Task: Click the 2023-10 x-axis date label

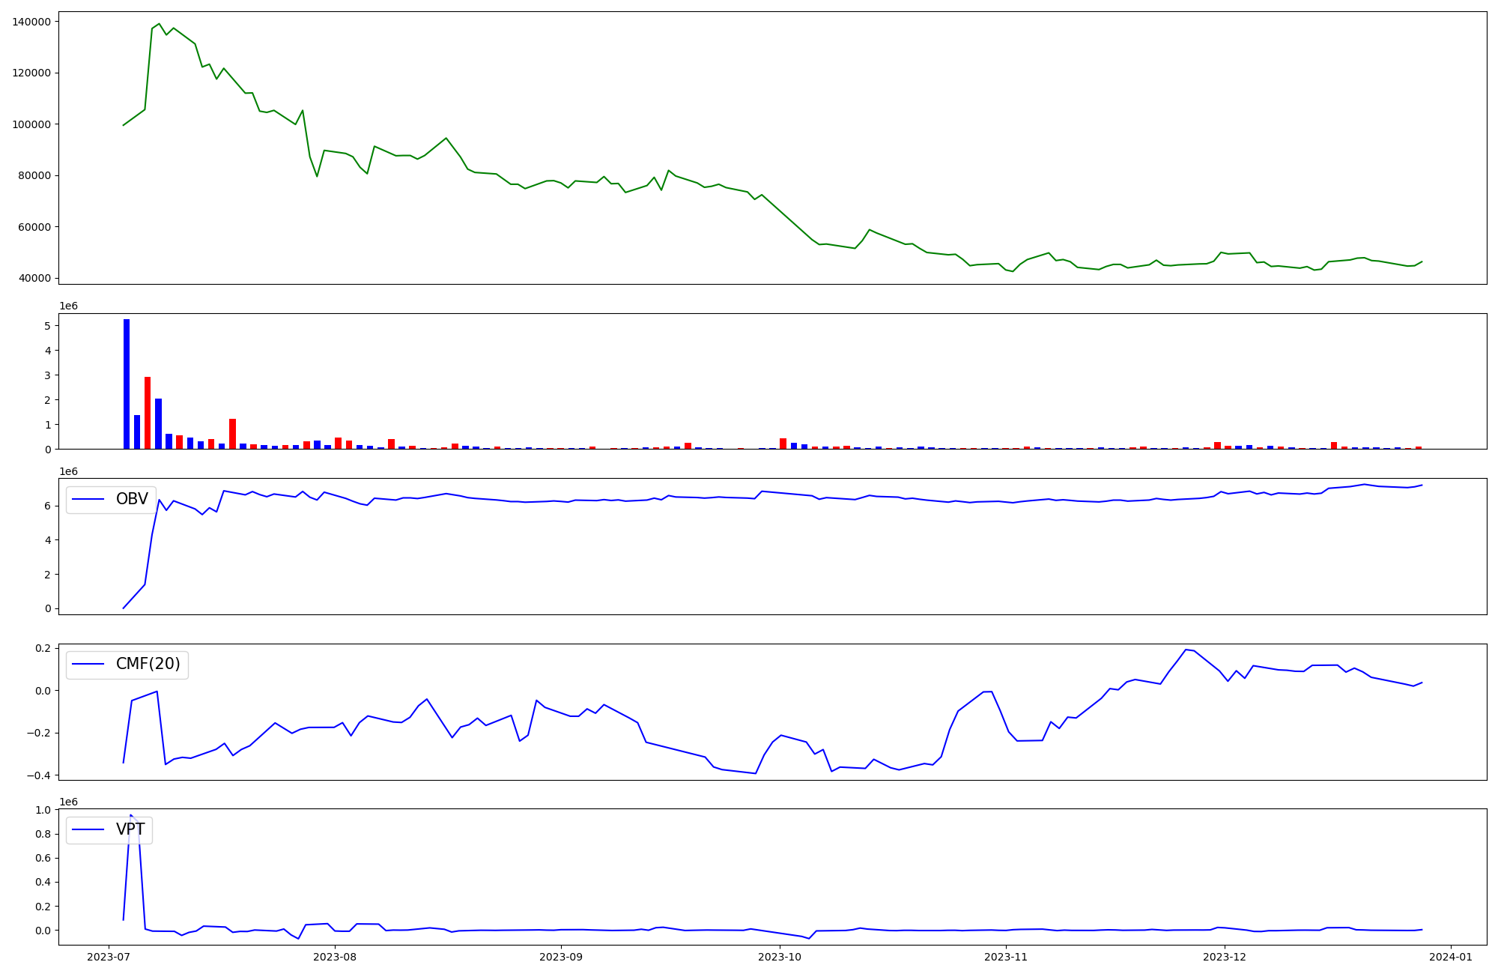Action: pyautogui.click(x=780, y=957)
